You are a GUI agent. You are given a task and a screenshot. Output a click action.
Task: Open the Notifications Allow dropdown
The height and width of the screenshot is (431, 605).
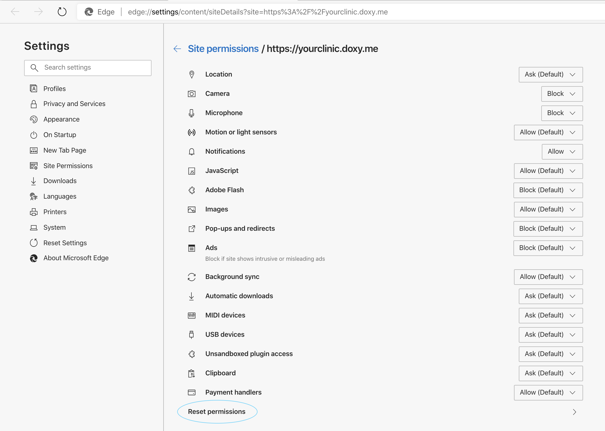pyautogui.click(x=562, y=152)
